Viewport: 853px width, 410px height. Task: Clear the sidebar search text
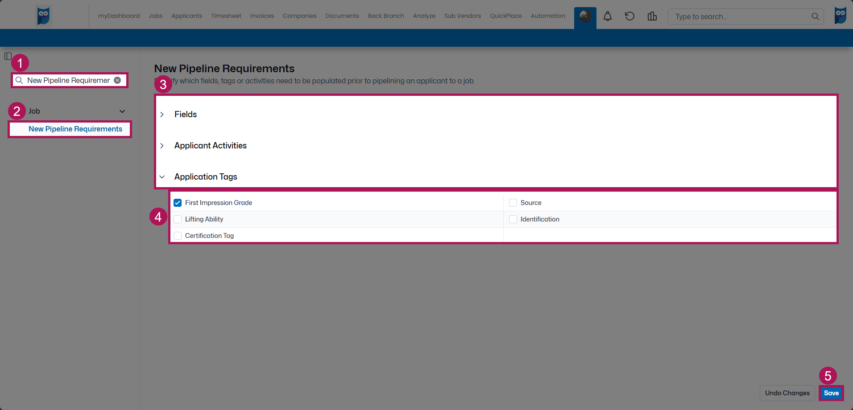point(117,80)
